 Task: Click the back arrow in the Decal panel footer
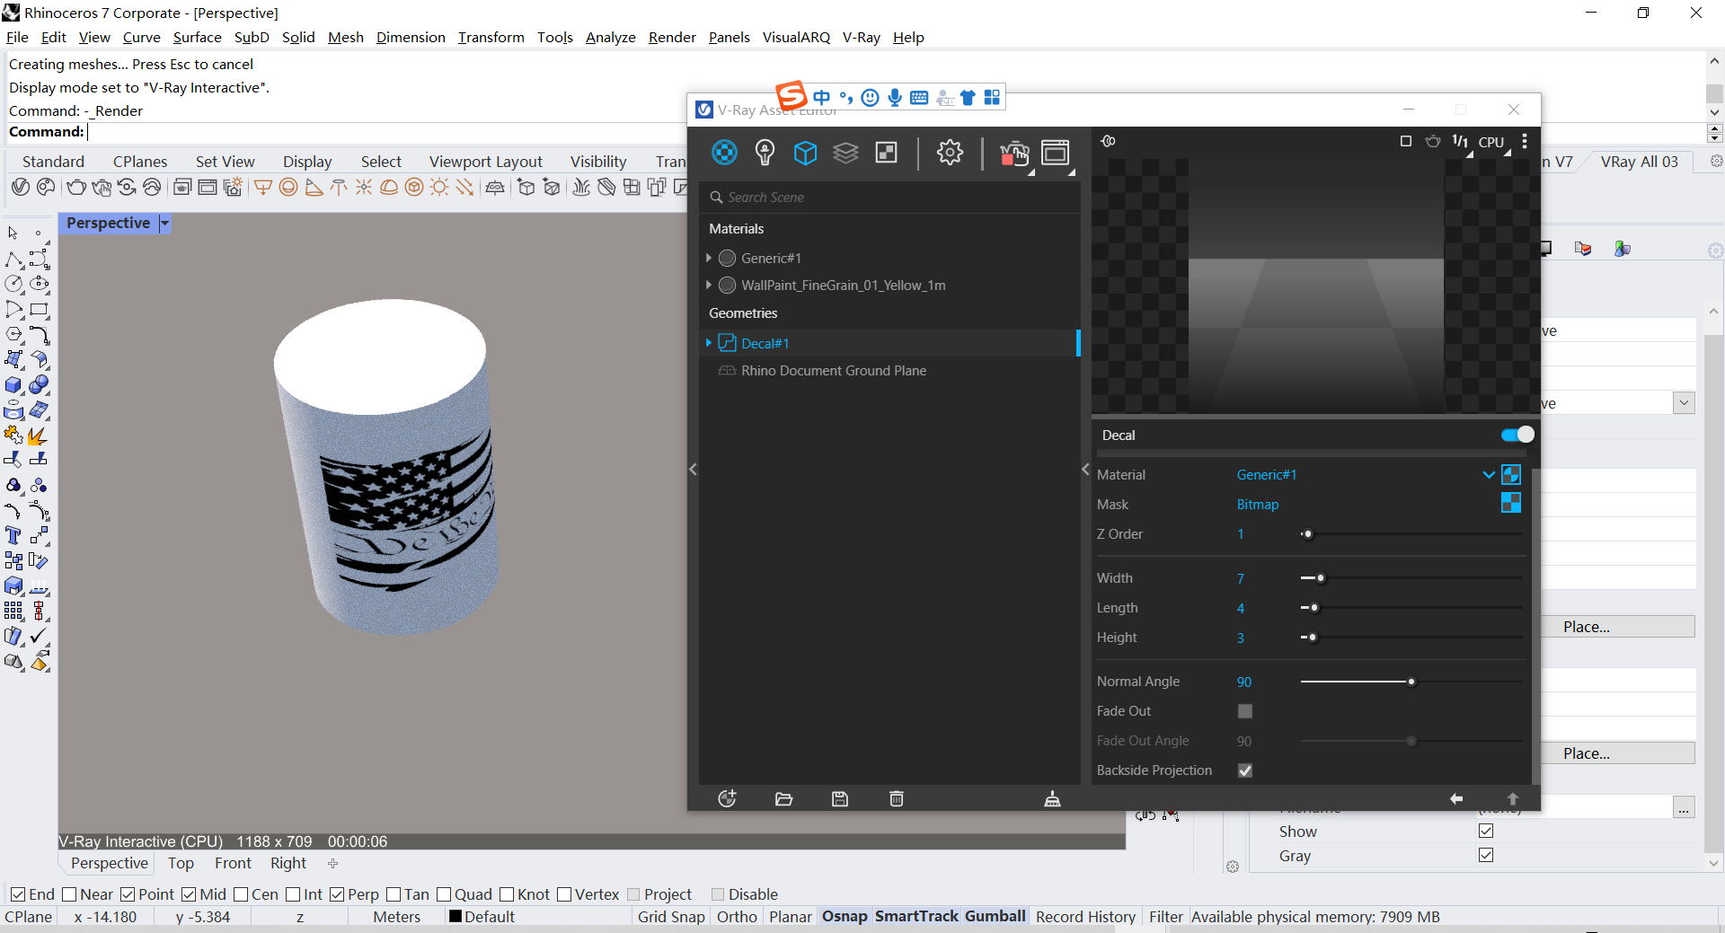[1456, 798]
